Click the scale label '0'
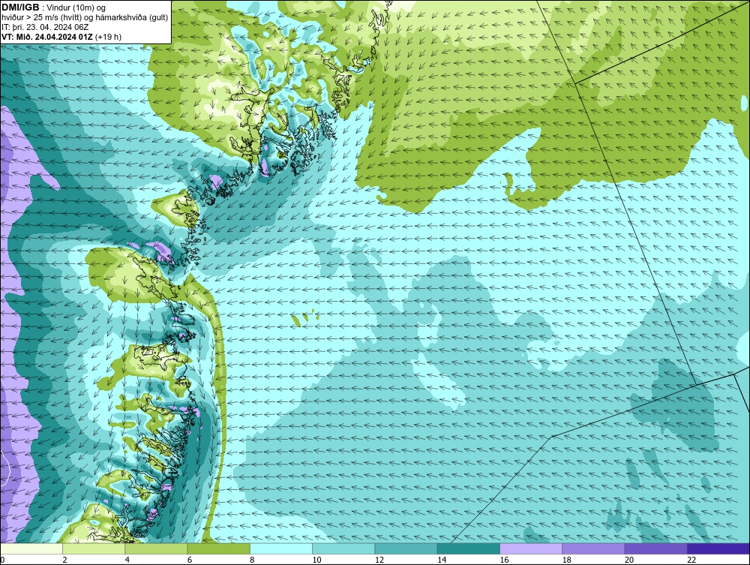Image resolution: width=750 pixels, height=565 pixels. (2, 560)
